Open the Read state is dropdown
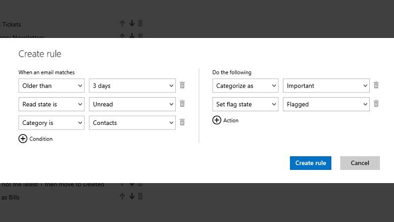This screenshot has height=222, width=394. (52, 104)
